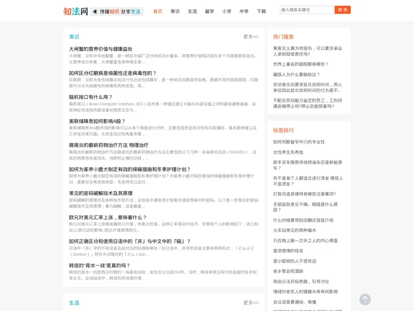414x311 pixels.
Task: Open tag 只在晚上刷一次牙之人的内心探查
Action: pos(305,241)
